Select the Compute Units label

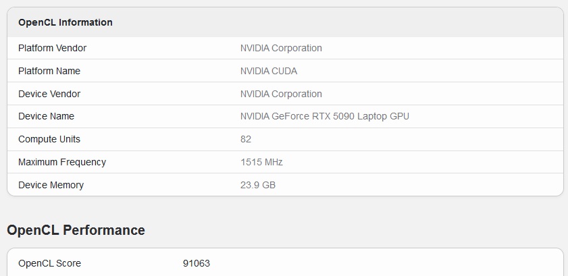49,139
